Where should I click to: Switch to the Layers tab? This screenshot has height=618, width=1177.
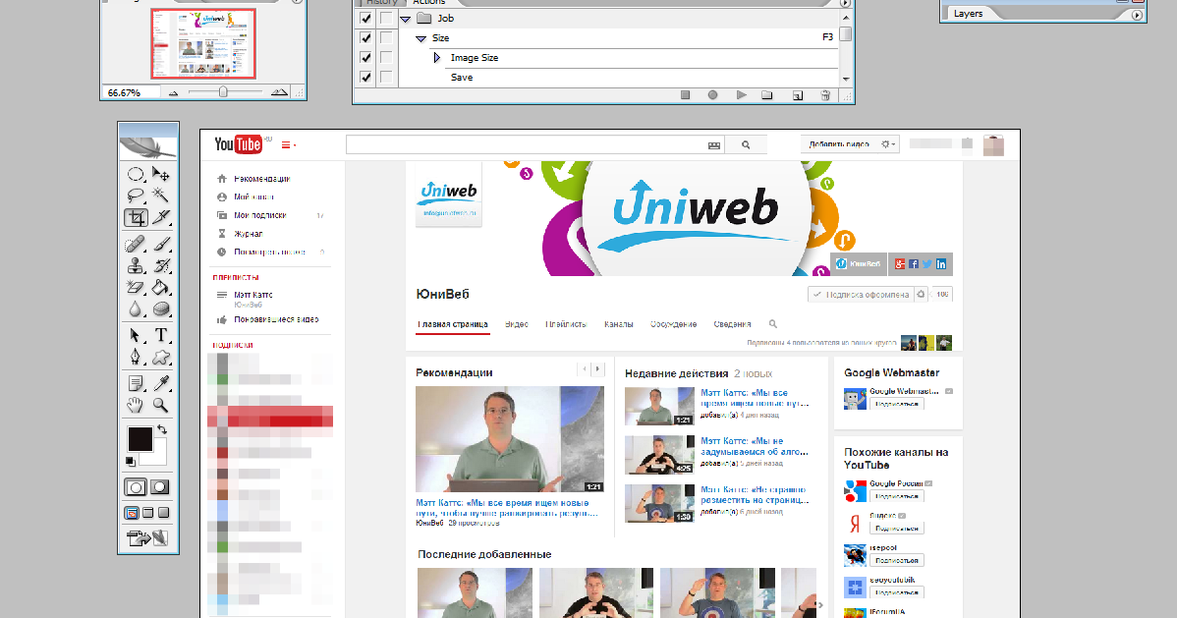click(969, 14)
